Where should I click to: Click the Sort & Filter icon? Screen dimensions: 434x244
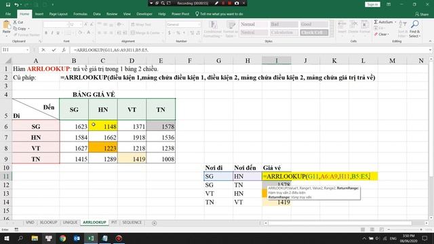pyautogui.click(x=402, y=25)
